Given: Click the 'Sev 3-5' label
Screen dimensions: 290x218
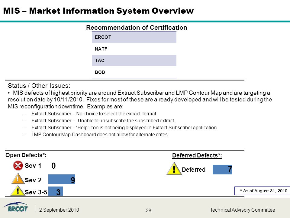Looking at the screenshot, I should pos(36,192).
